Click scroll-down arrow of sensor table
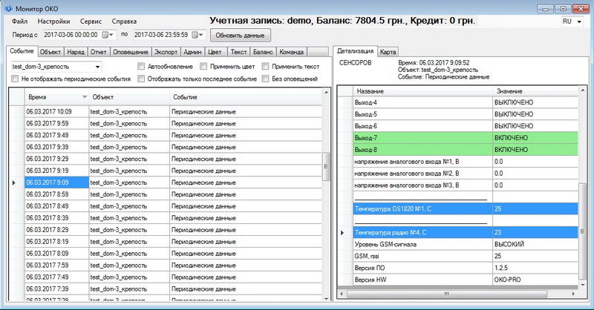Viewport: 594px width, 310px height. tap(583, 284)
